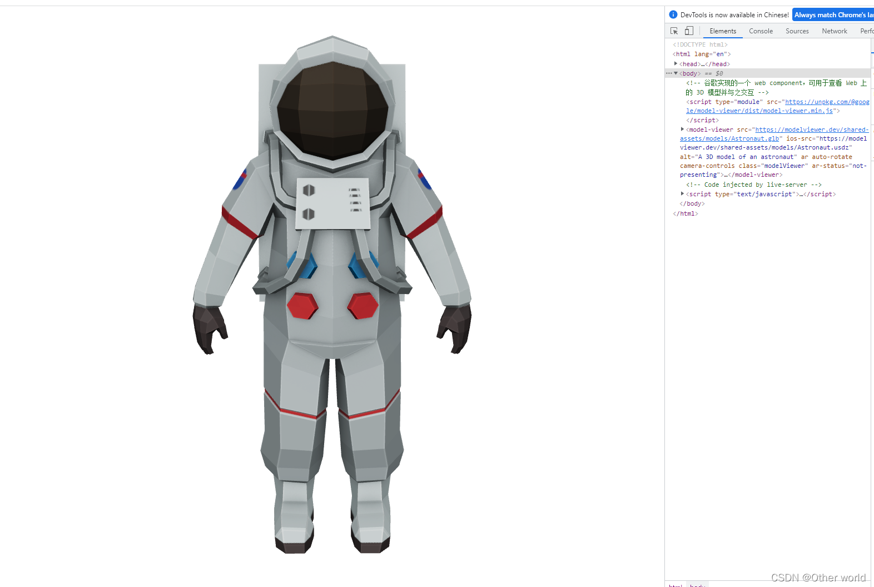The width and height of the screenshot is (874, 587).
Task: Open the Sources tab
Action: click(797, 31)
